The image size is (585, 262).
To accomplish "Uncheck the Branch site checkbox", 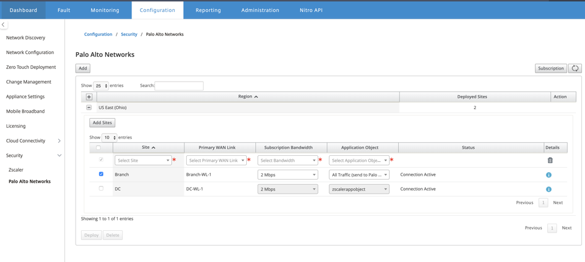I will (101, 174).
